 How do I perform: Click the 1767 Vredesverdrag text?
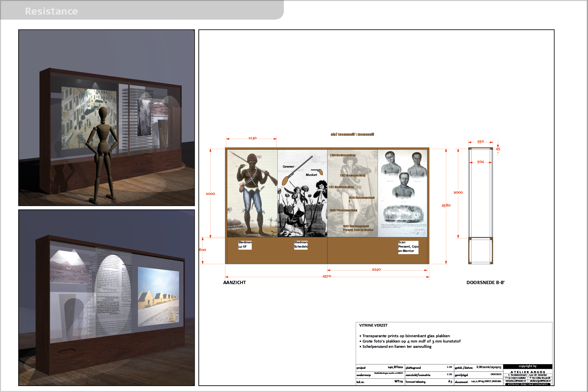tap(341, 187)
